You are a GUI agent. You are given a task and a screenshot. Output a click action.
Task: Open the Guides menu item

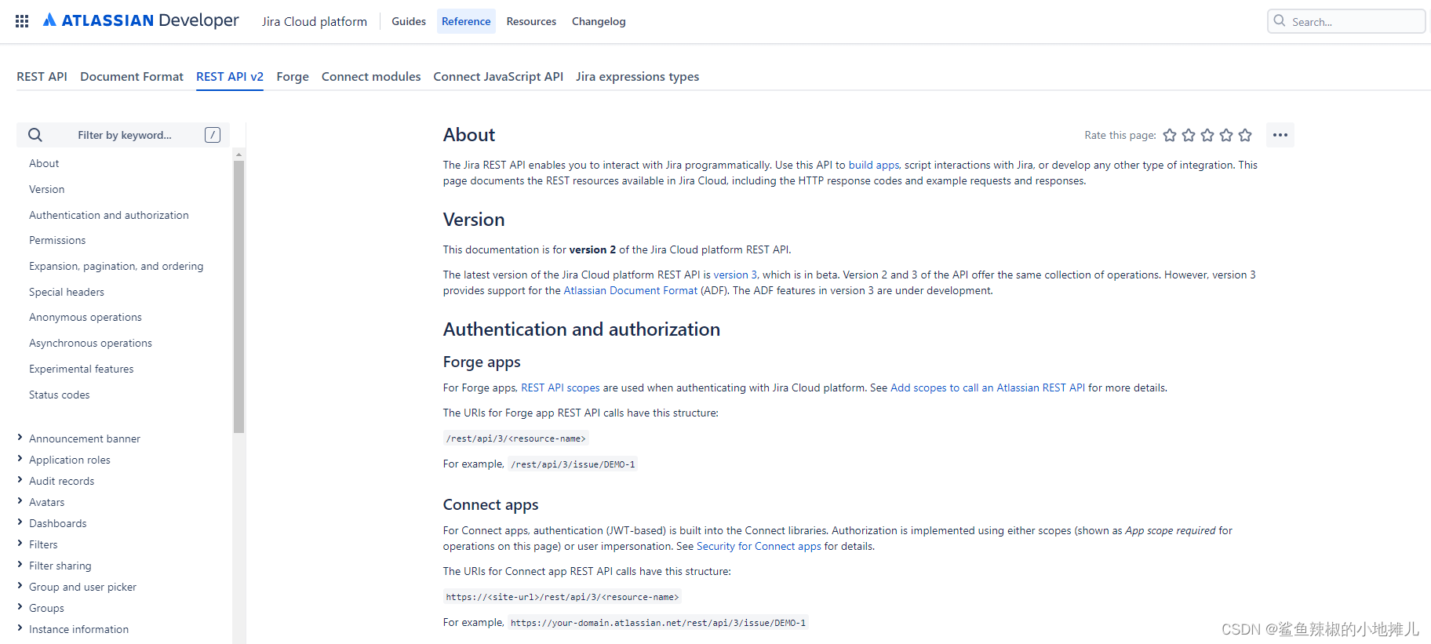[x=409, y=21]
